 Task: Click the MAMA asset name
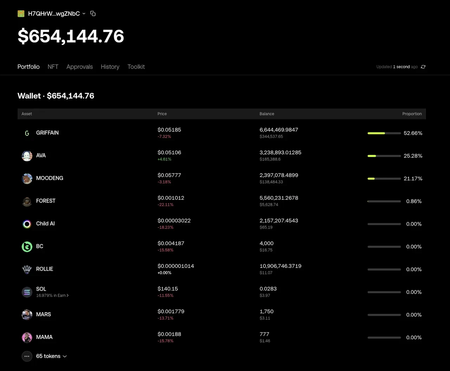coord(44,337)
